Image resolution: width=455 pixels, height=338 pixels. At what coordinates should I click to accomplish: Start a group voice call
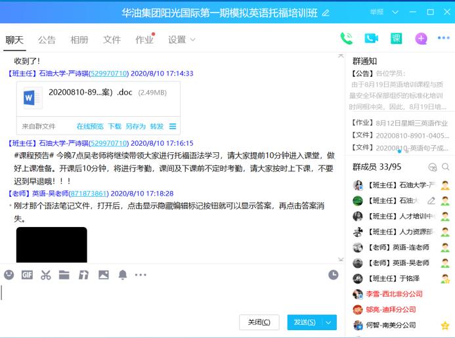pyautogui.click(x=346, y=39)
